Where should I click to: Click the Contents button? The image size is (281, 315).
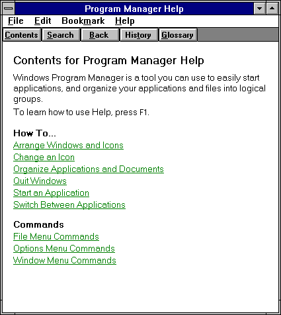coord(22,35)
